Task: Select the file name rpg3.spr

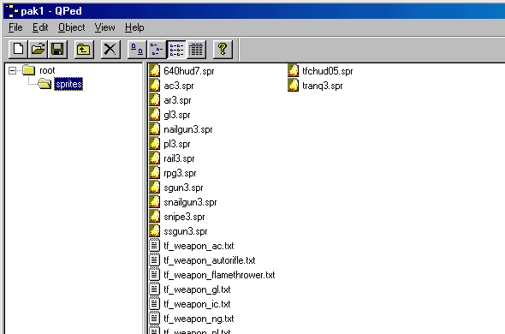Action: tap(180, 173)
